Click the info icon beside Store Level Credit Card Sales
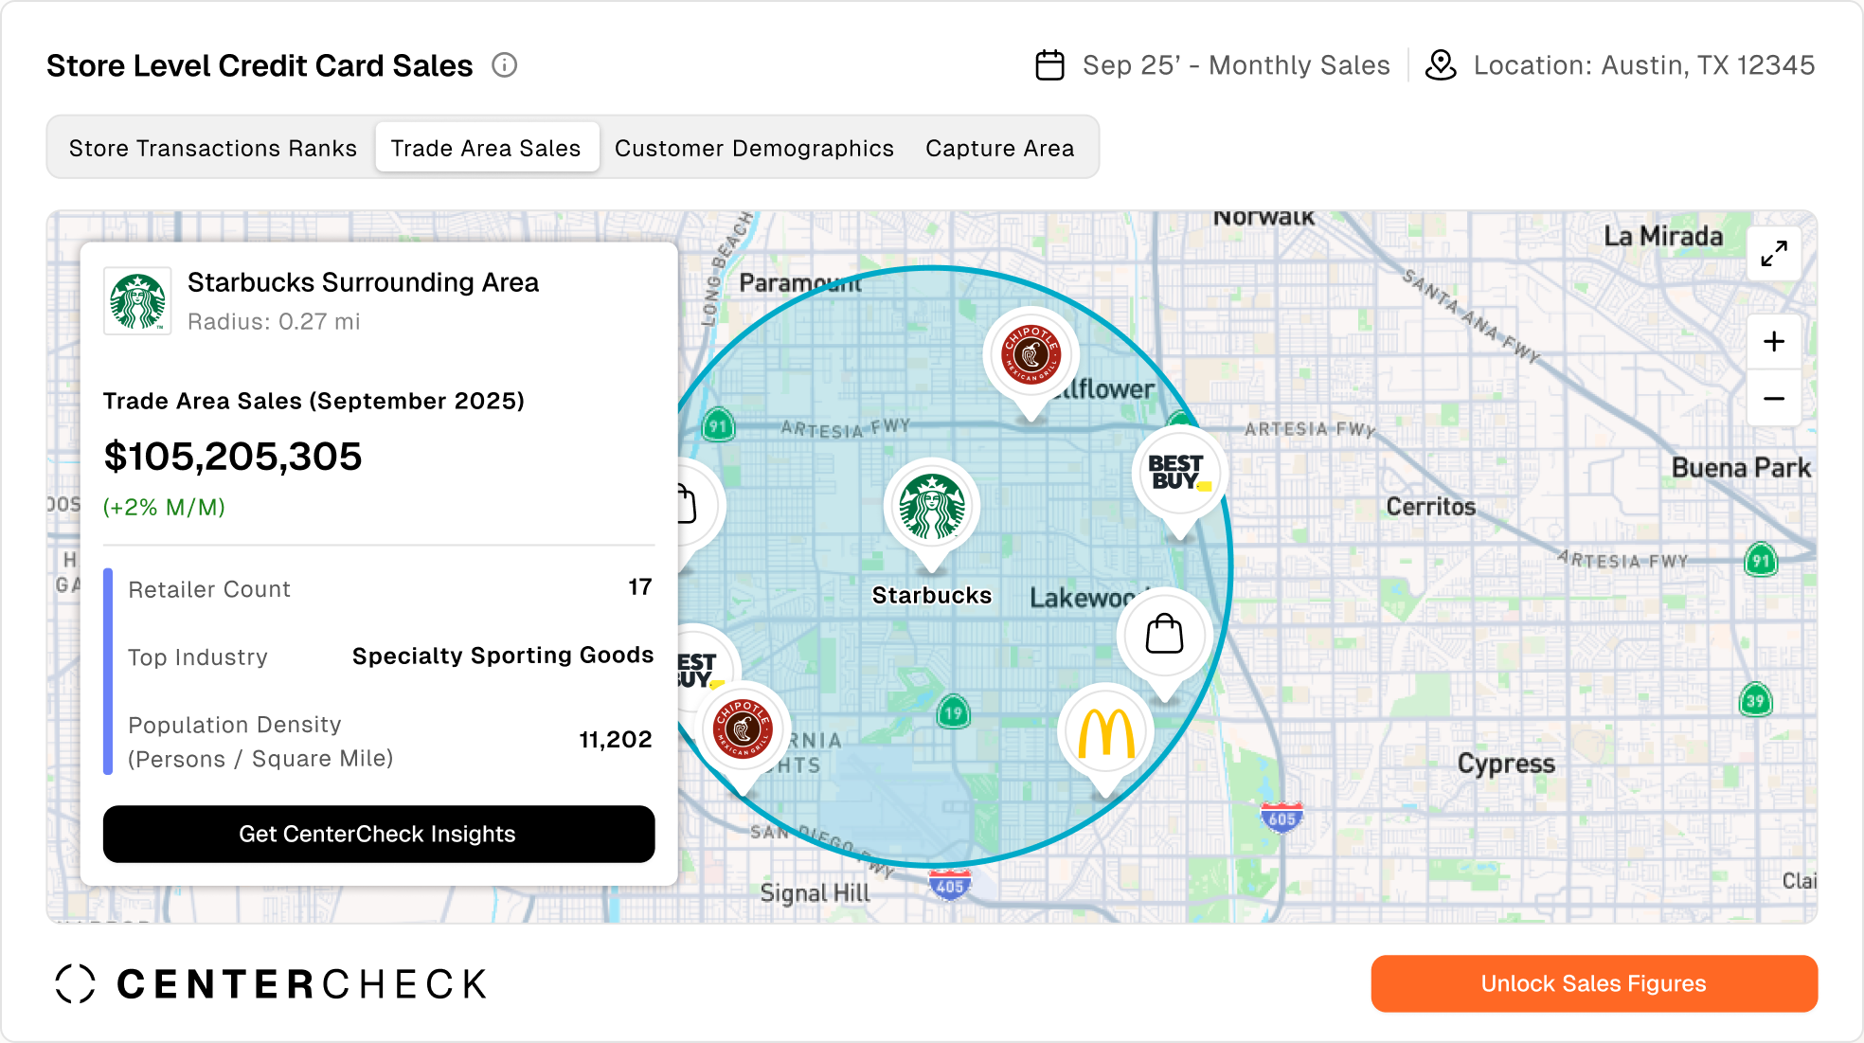 click(x=504, y=65)
